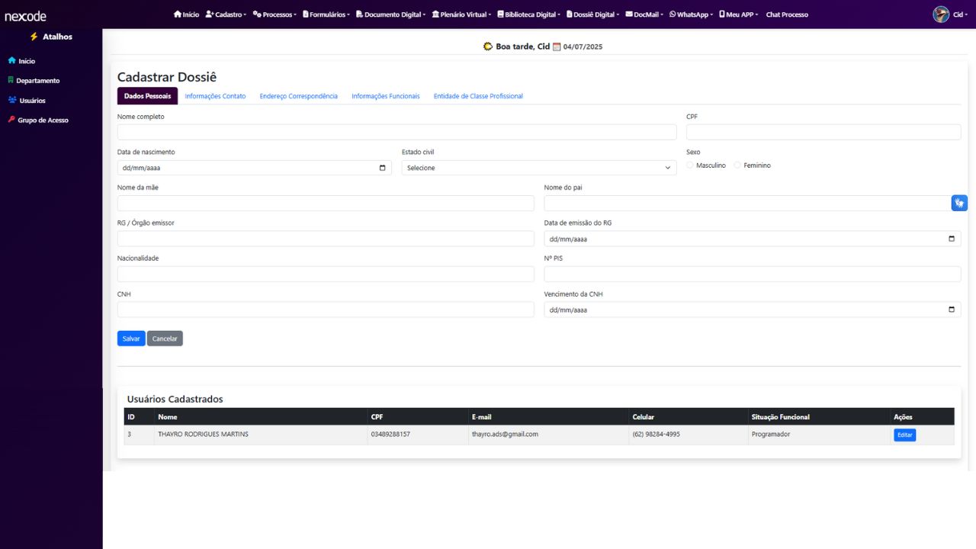Switch to Entidade de Classe Profissional tab
Screen dimensions: 976x549
(478, 96)
